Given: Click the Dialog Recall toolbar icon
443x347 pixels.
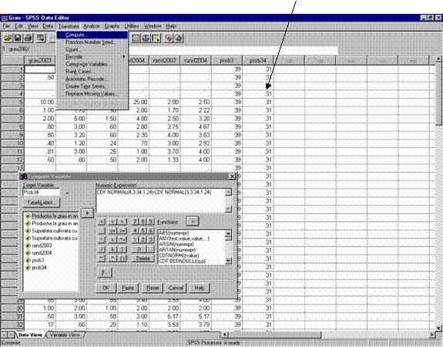Looking at the screenshot, I should click(41, 39).
